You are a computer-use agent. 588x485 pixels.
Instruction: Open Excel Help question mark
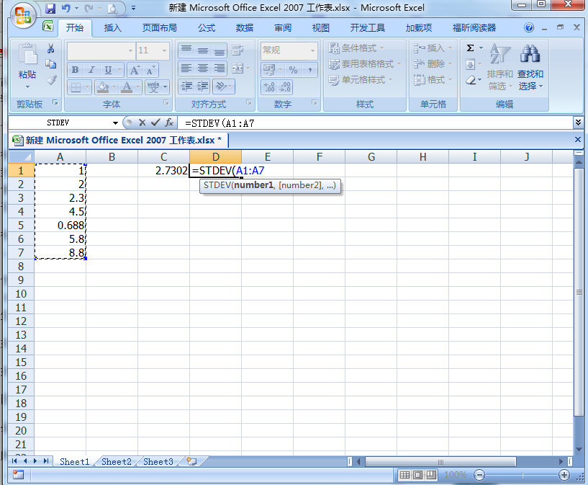tap(529, 27)
